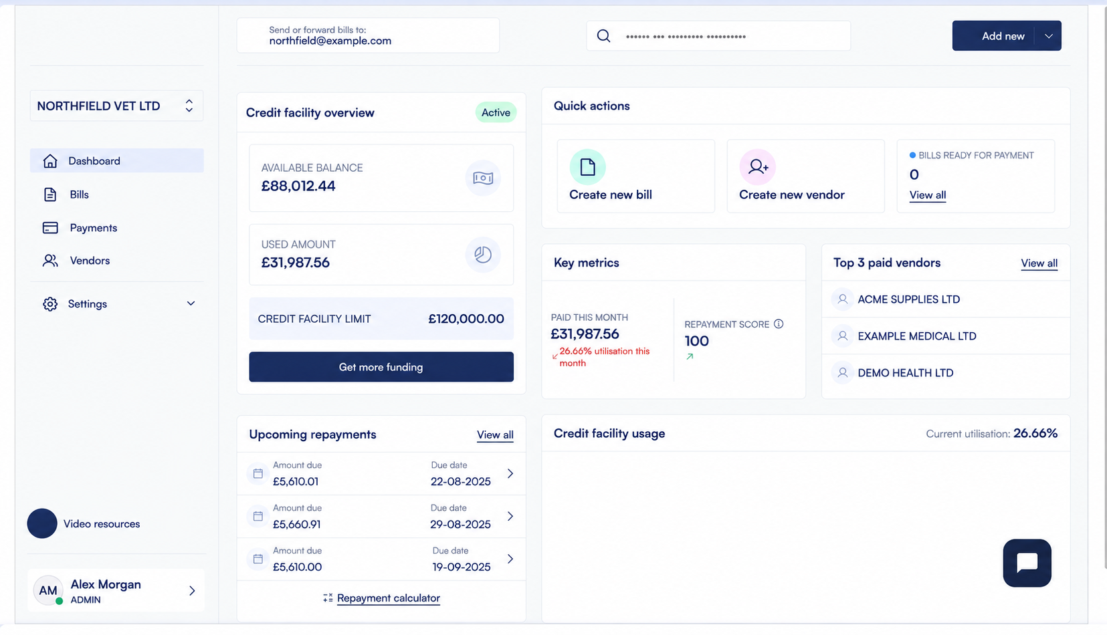Expand the Settings menu chevron
This screenshot has width=1107, height=635.
click(x=191, y=304)
